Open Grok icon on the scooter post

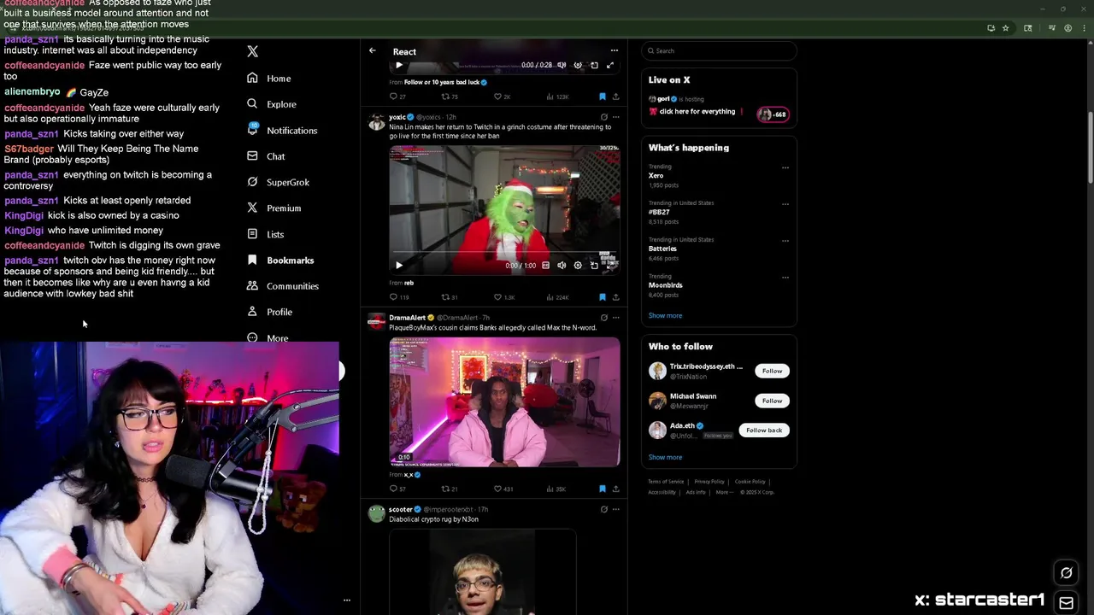tap(603, 509)
